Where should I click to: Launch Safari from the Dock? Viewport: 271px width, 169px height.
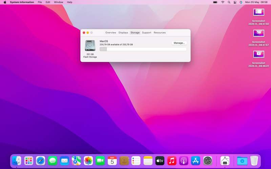click(41, 161)
